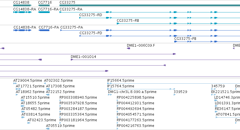Screen dimensions: 240x130
Task: Click the 339529 feature label
Action: click(180, 92)
